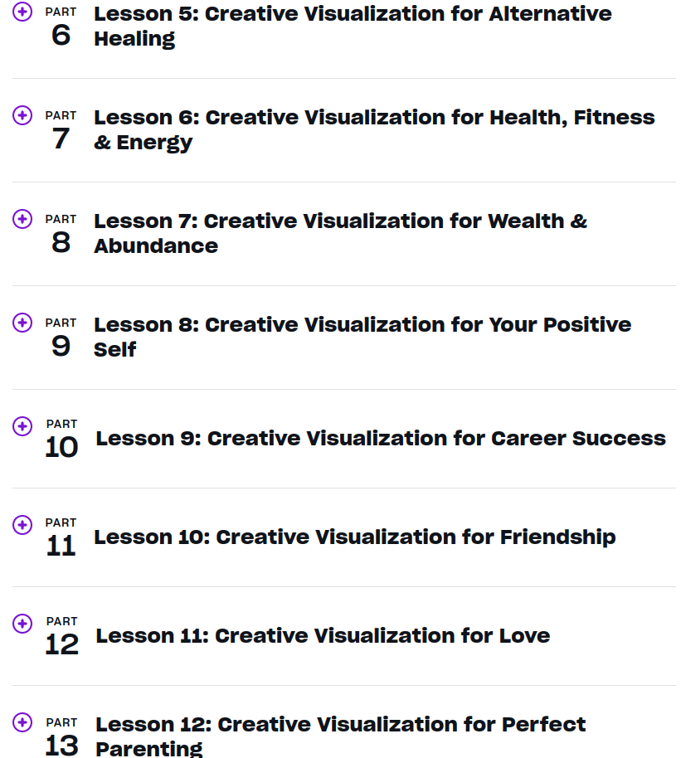Click the plus icon beside Part 13

[x=22, y=722]
